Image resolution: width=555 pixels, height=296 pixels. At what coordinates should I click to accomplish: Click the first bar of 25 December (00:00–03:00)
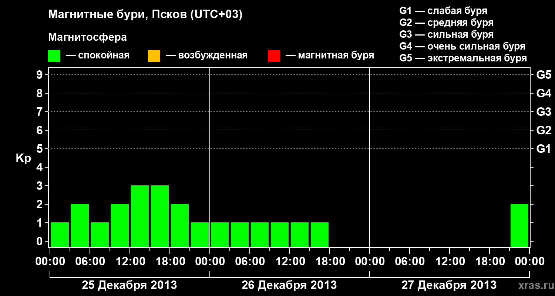pos(60,235)
